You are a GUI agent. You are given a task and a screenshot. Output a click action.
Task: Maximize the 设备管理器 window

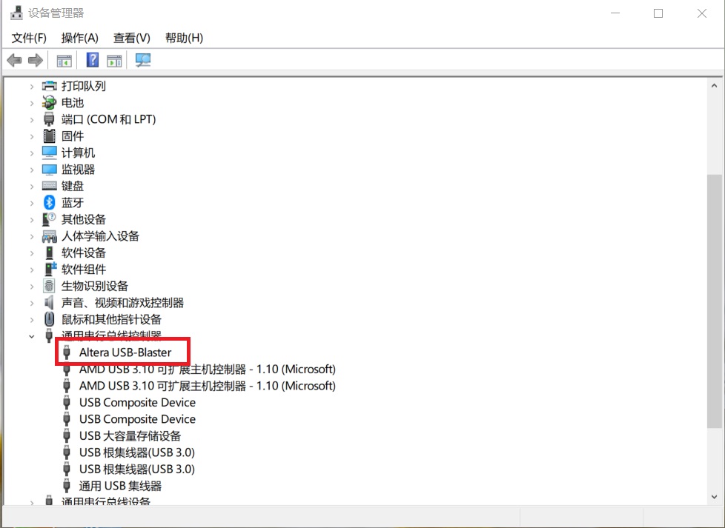pos(658,13)
